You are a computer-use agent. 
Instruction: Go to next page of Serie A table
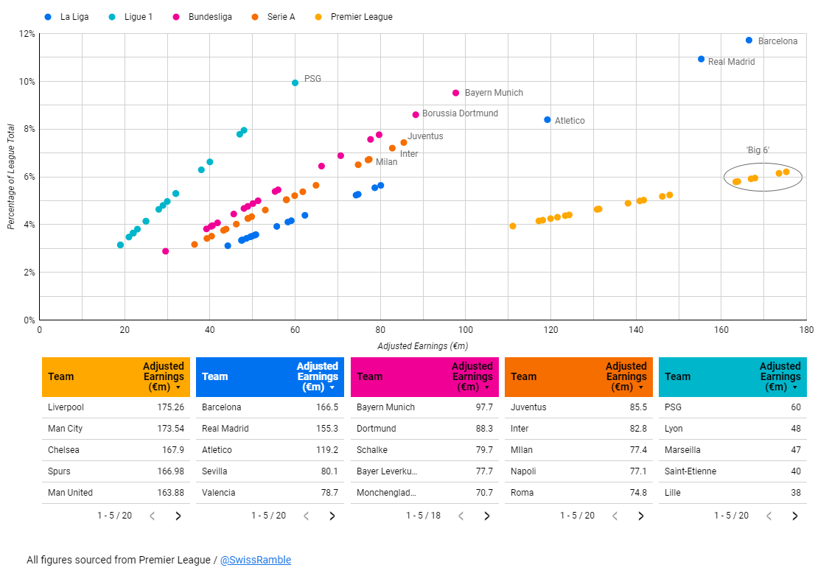point(641,516)
